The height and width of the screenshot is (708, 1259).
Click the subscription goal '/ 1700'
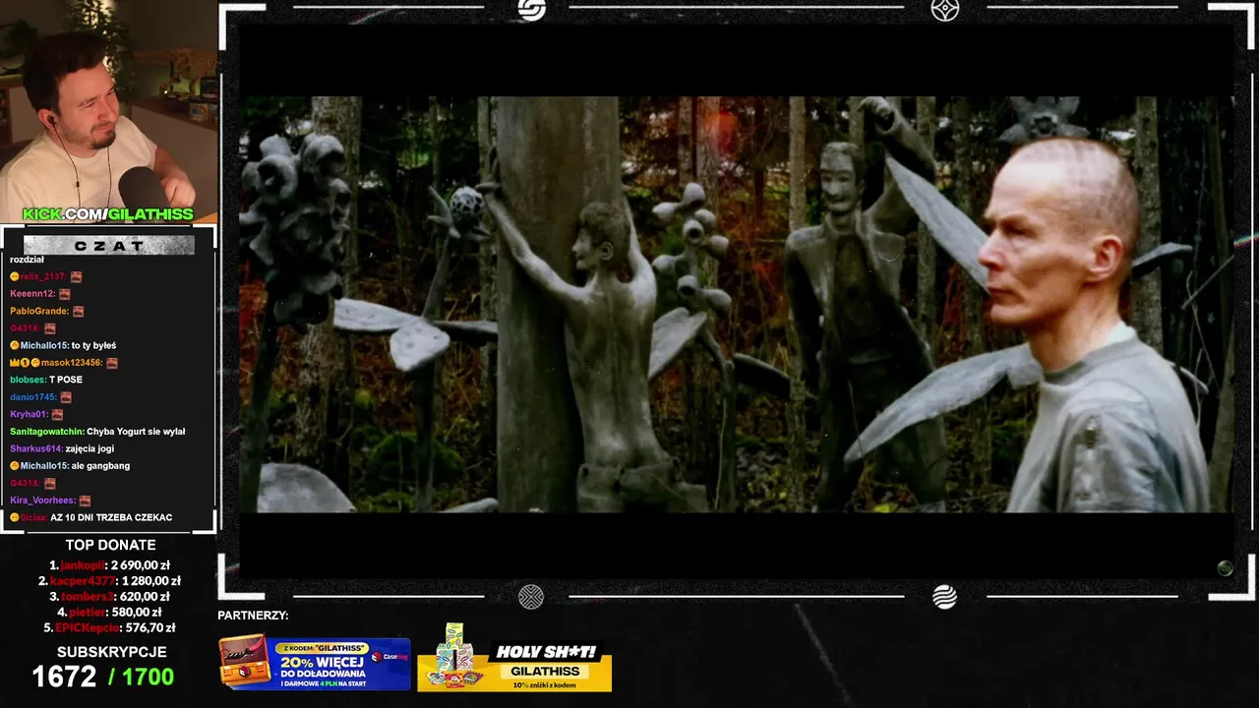point(141,677)
